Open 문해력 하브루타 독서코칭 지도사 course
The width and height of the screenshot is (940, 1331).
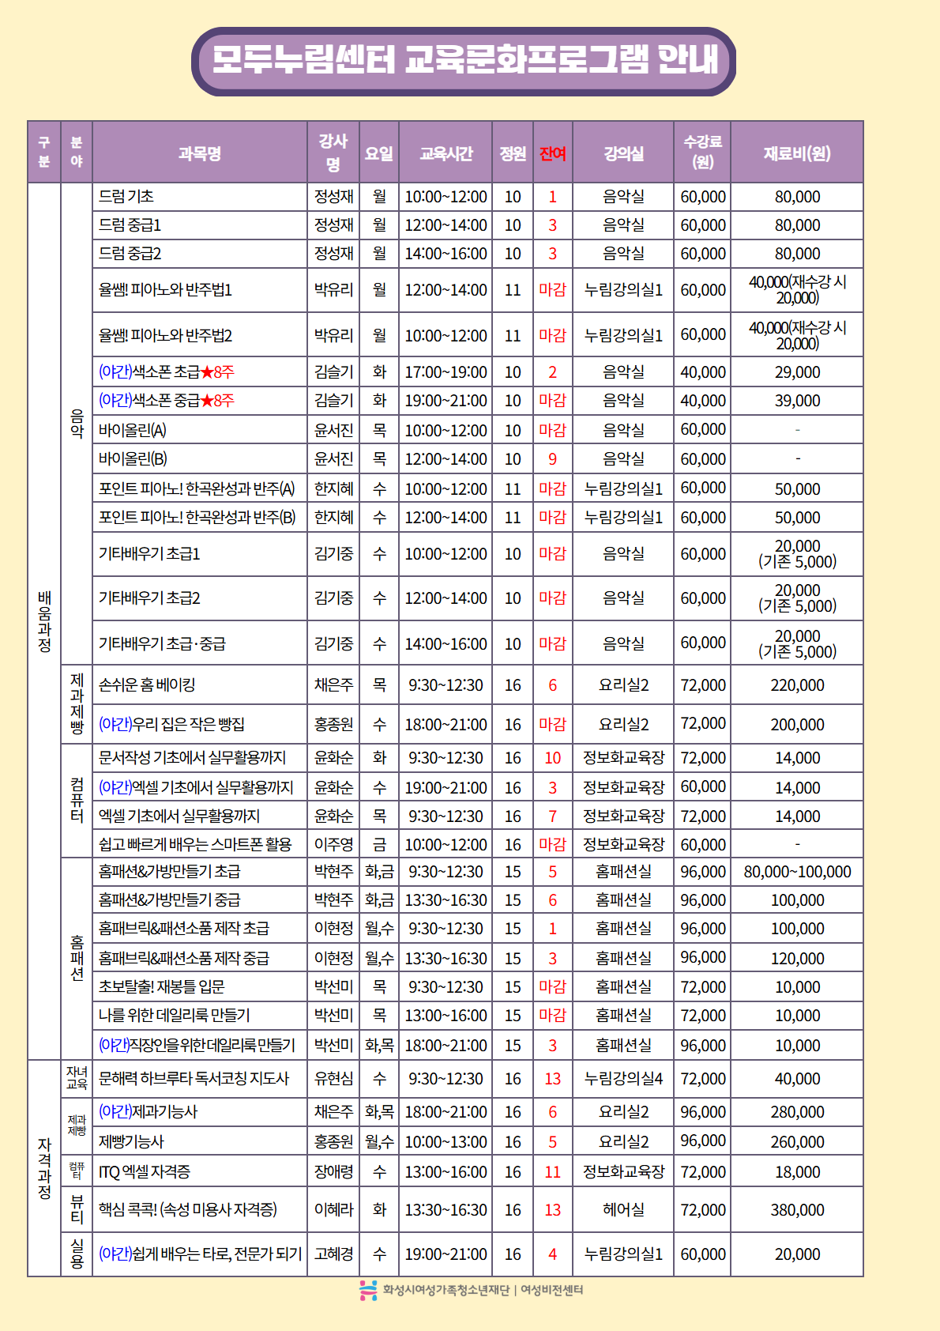(x=194, y=1079)
